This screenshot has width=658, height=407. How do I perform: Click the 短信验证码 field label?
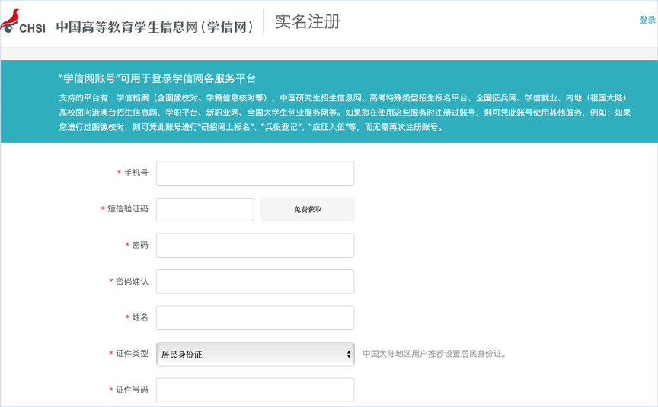(x=127, y=209)
